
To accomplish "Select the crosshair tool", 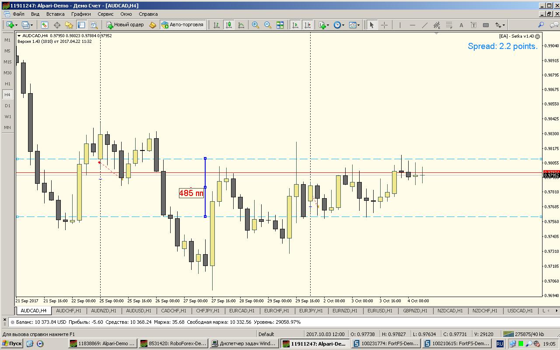I will (x=384, y=25).
